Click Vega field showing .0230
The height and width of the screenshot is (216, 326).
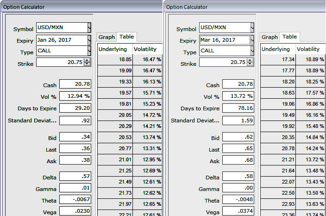(75, 211)
